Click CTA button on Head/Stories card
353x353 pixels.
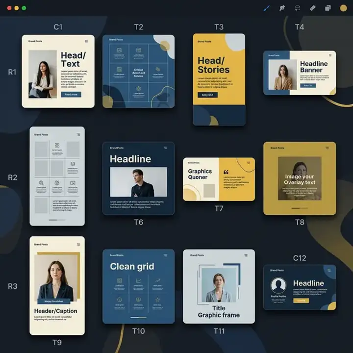pyautogui.click(x=207, y=95)
